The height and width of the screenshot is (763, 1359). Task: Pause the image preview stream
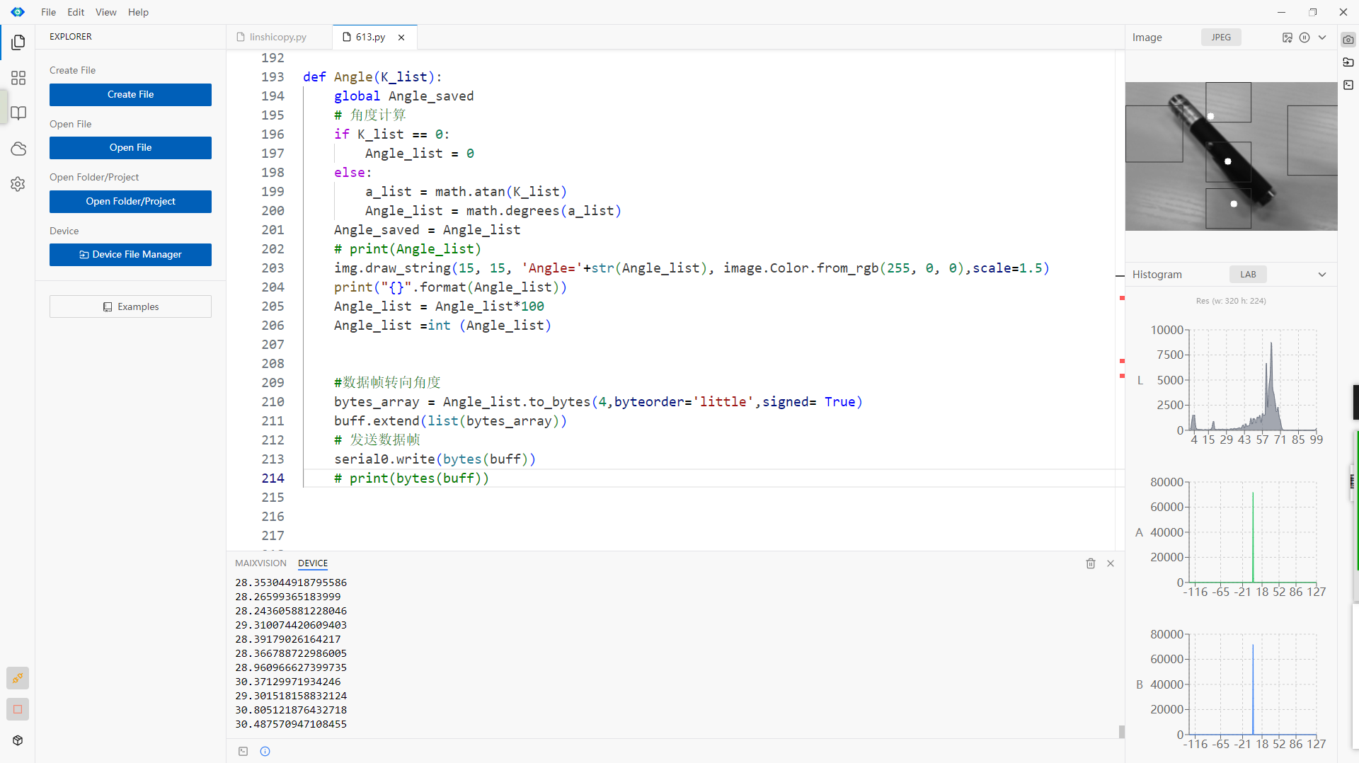click(x=1304, y=38)
